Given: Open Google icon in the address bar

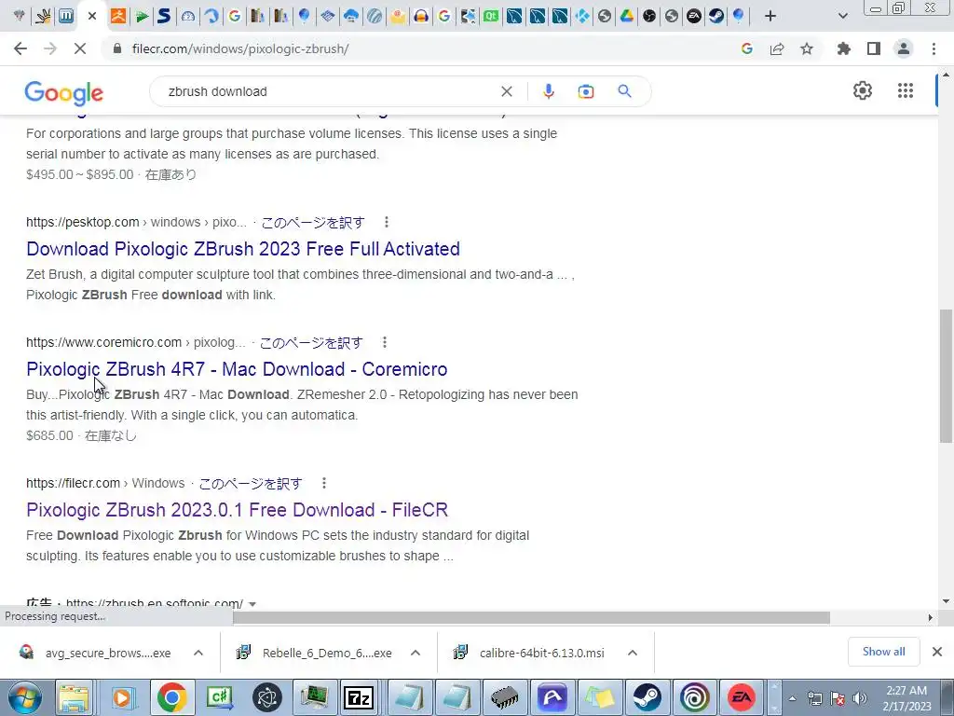Looking at the screenshot, I should tap(747, 48).
